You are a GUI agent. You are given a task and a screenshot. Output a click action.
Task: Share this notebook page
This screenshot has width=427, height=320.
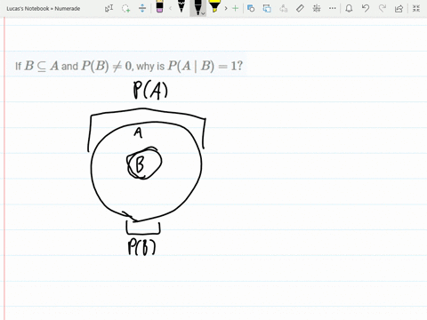(399, 8)
